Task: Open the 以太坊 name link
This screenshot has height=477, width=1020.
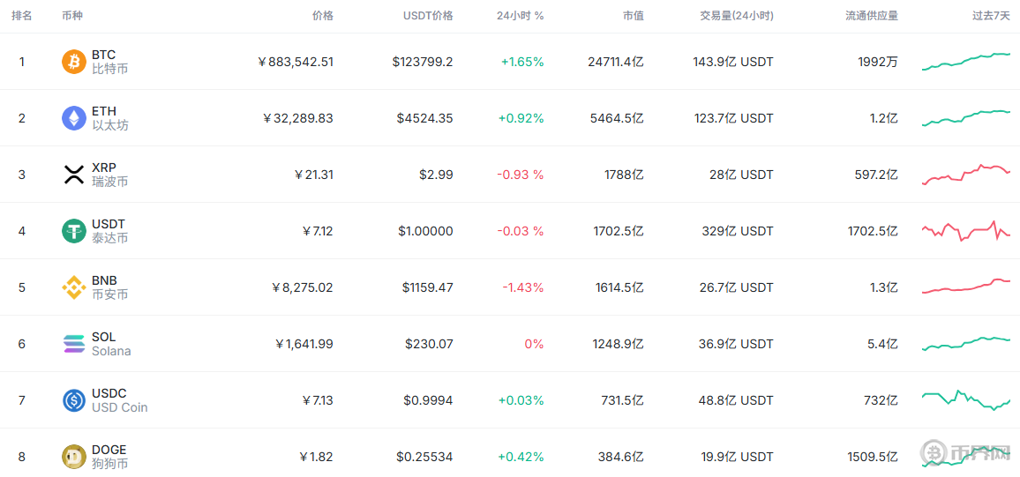Action: (109, 125)
